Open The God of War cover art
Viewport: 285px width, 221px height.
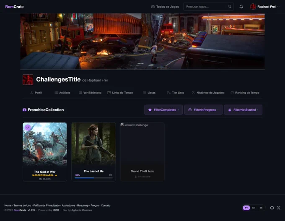pos(45,144)
